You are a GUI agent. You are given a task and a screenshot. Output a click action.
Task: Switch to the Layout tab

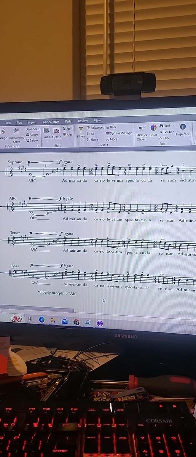click(x=32, y=122)
